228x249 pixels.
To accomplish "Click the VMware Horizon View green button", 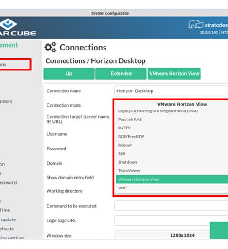I will pos(174,73).
